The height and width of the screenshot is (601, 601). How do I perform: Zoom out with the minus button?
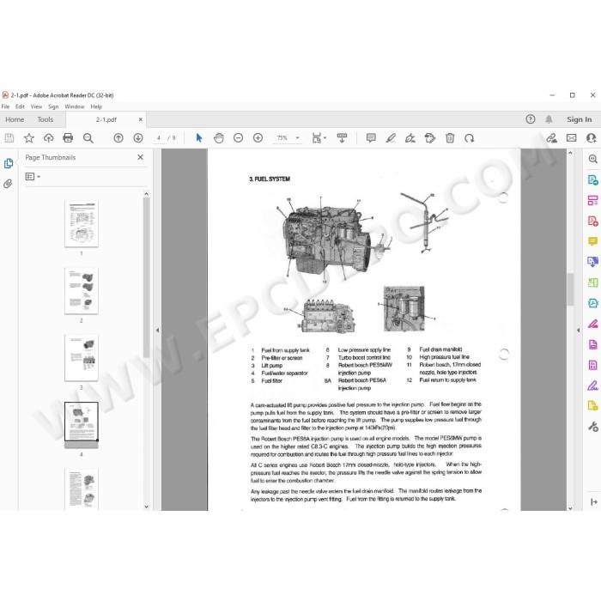click(x=239, y=138)
